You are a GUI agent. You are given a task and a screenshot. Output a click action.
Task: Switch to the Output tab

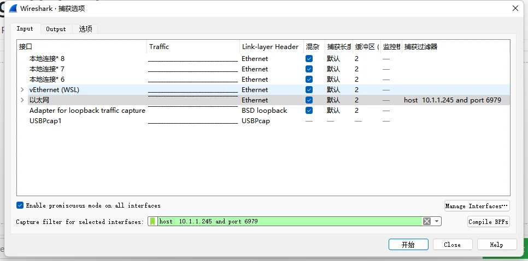(56, 29)
